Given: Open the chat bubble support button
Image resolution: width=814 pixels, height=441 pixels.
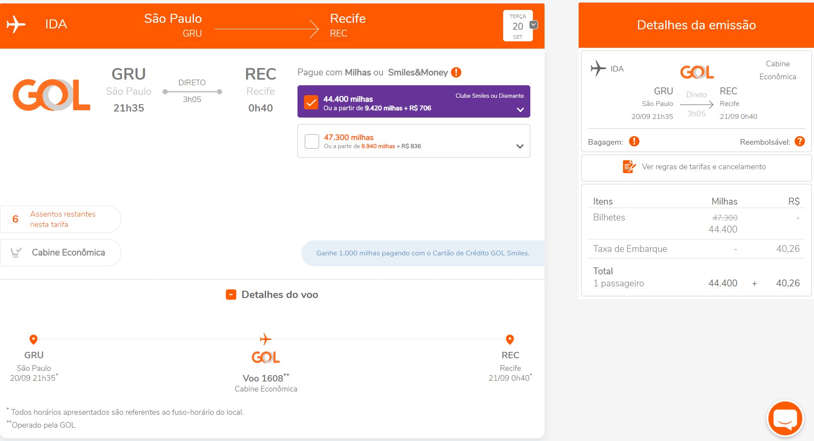Looking at the screenshot, I should [x=785, y=419].
